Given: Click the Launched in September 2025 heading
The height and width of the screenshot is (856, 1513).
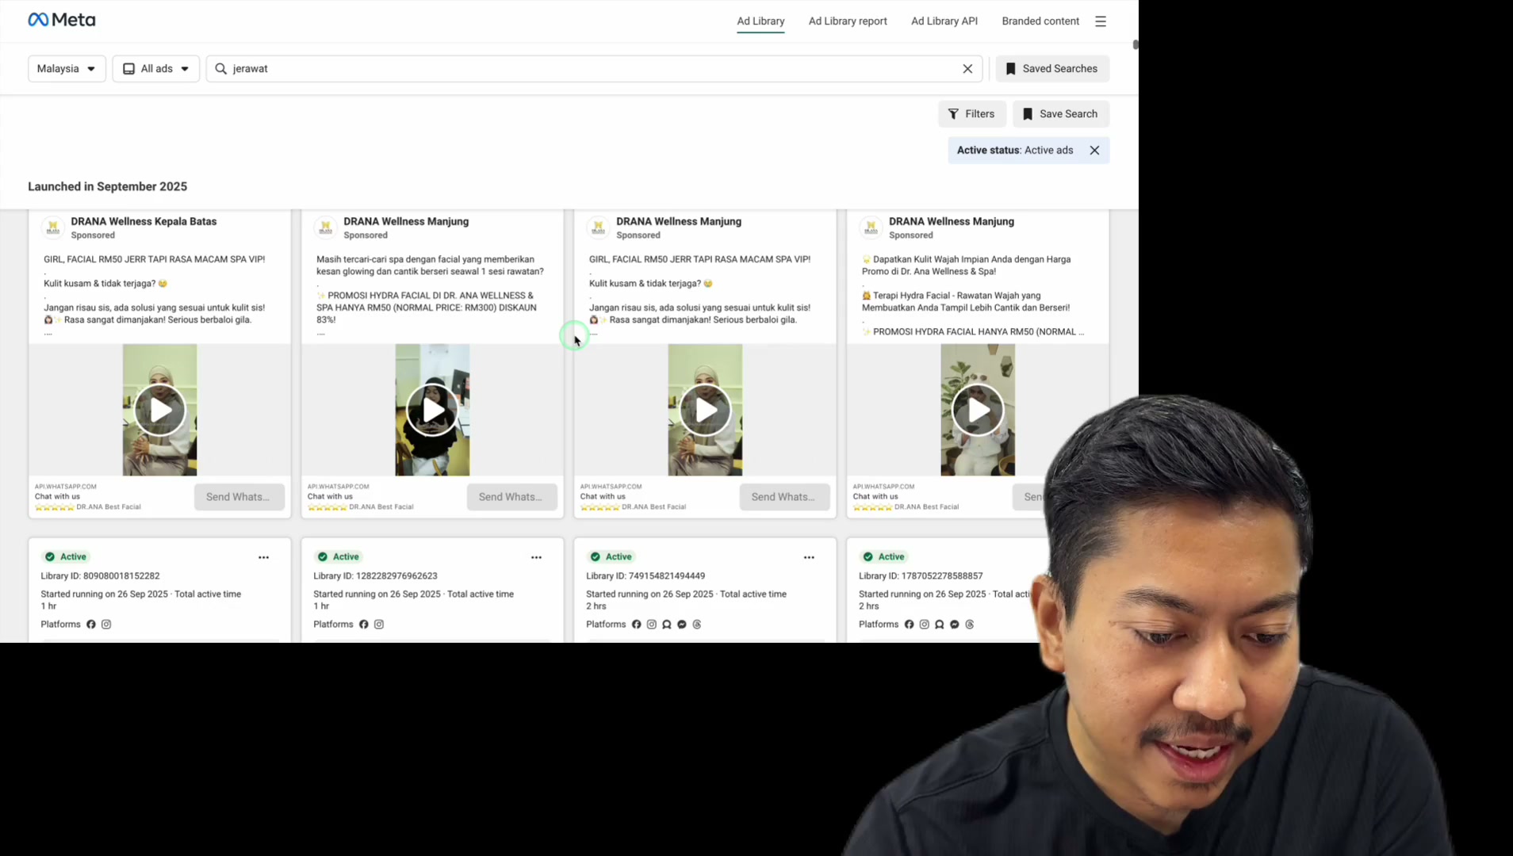Looking at the screenshot, I should [x=107, y=187].
